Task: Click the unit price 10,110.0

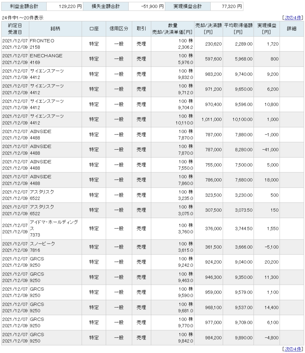Action: pyautogui.click(x=184, y=123)
